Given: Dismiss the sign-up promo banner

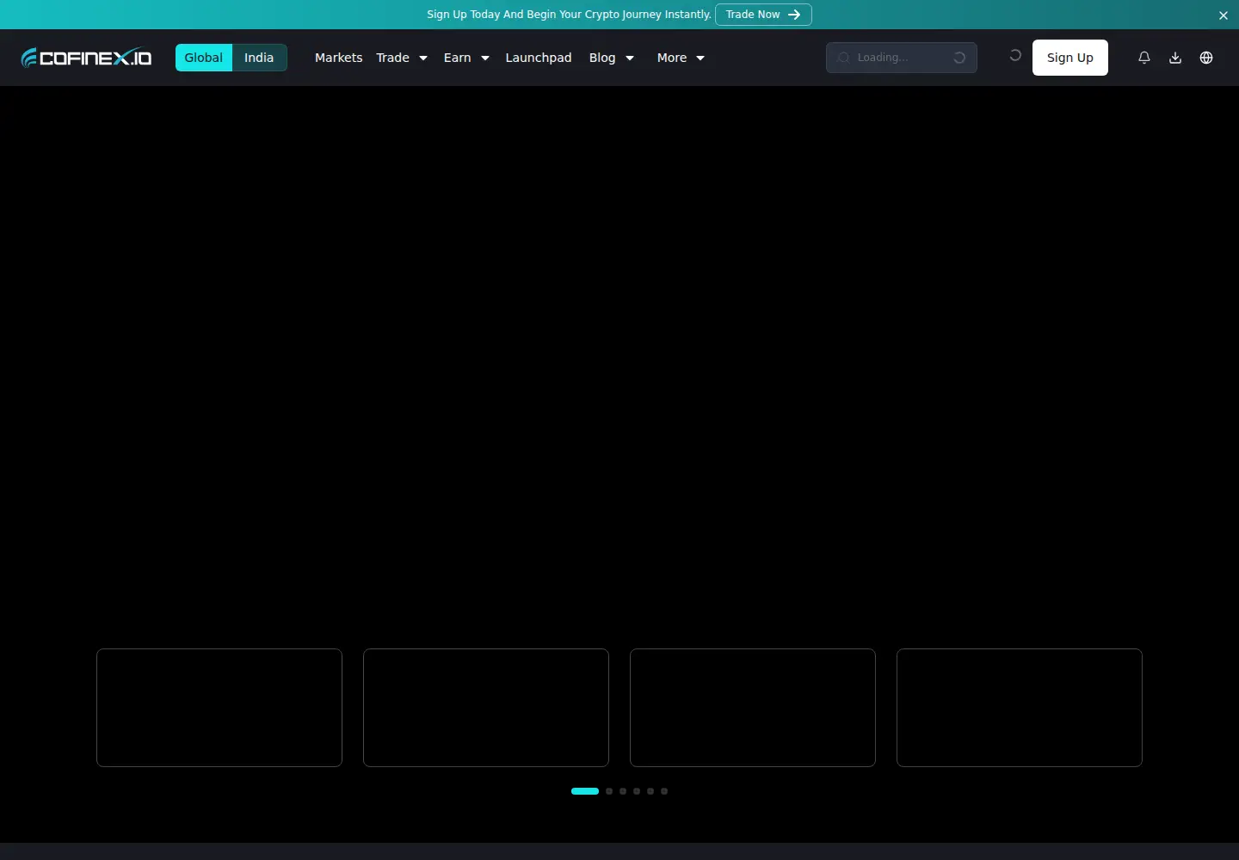Looking at the screenshot, I should [1224, 15].
